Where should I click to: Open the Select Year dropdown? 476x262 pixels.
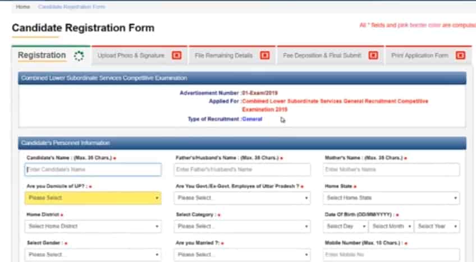tap(437, 227)
